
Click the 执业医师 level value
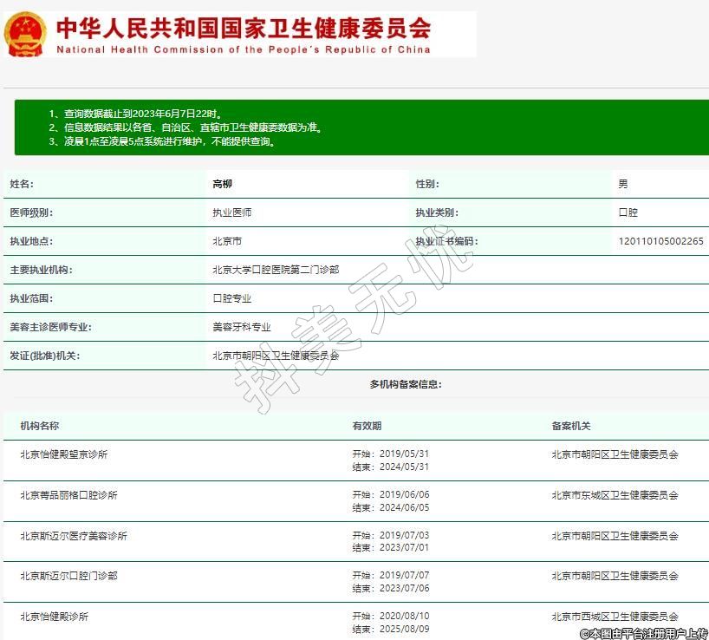click(232, 212)
